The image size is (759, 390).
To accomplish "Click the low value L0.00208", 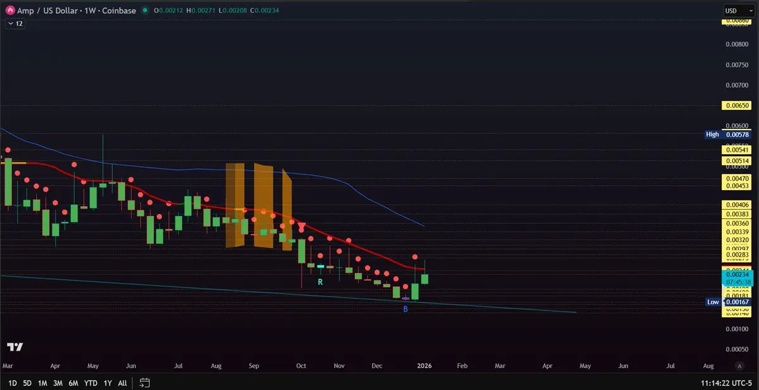I will tap(231, 11).
